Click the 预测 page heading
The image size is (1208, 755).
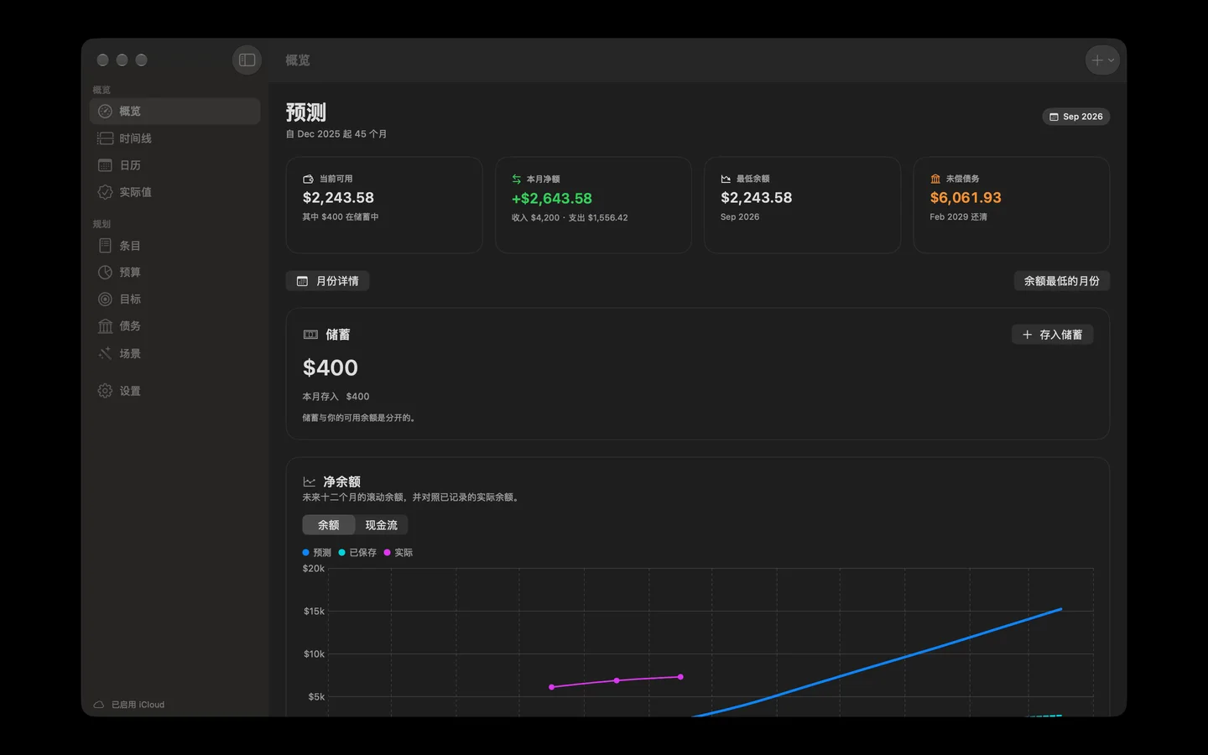[x=305, y=112]
